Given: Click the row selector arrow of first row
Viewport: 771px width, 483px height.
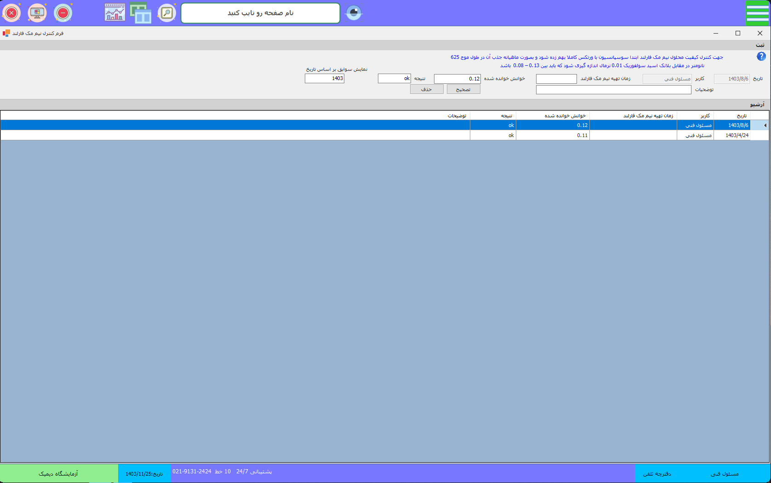Looking at the screenshot, I should [765, 125].
